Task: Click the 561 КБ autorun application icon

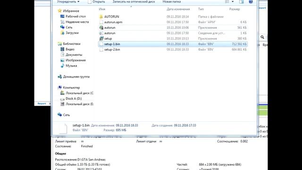Action: tap(101, 27)
